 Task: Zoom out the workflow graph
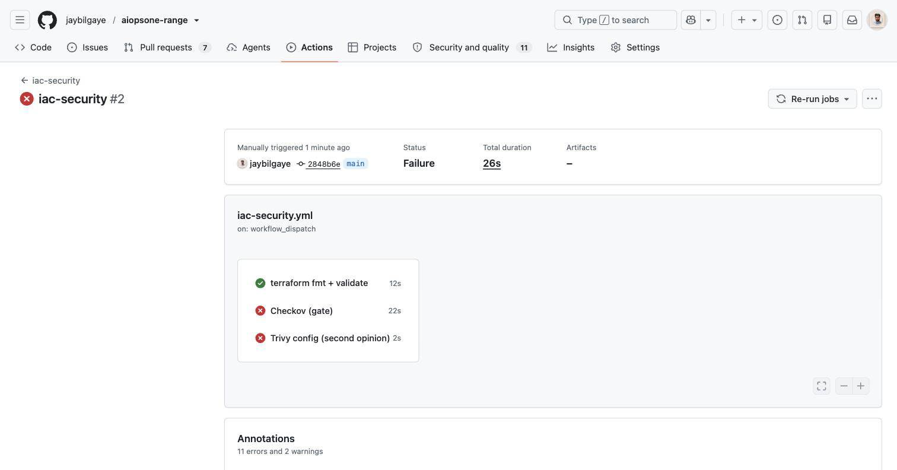point(844,386)
